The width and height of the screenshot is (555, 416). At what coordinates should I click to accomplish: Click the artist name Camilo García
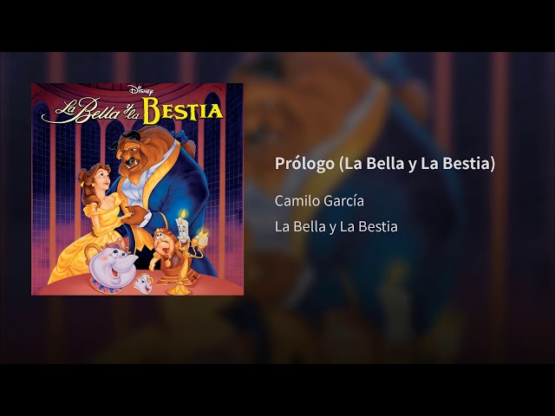pos(319,201)
